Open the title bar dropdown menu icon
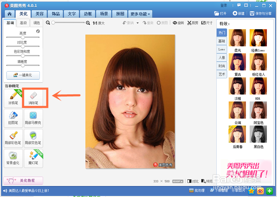 tap(246, 5)
